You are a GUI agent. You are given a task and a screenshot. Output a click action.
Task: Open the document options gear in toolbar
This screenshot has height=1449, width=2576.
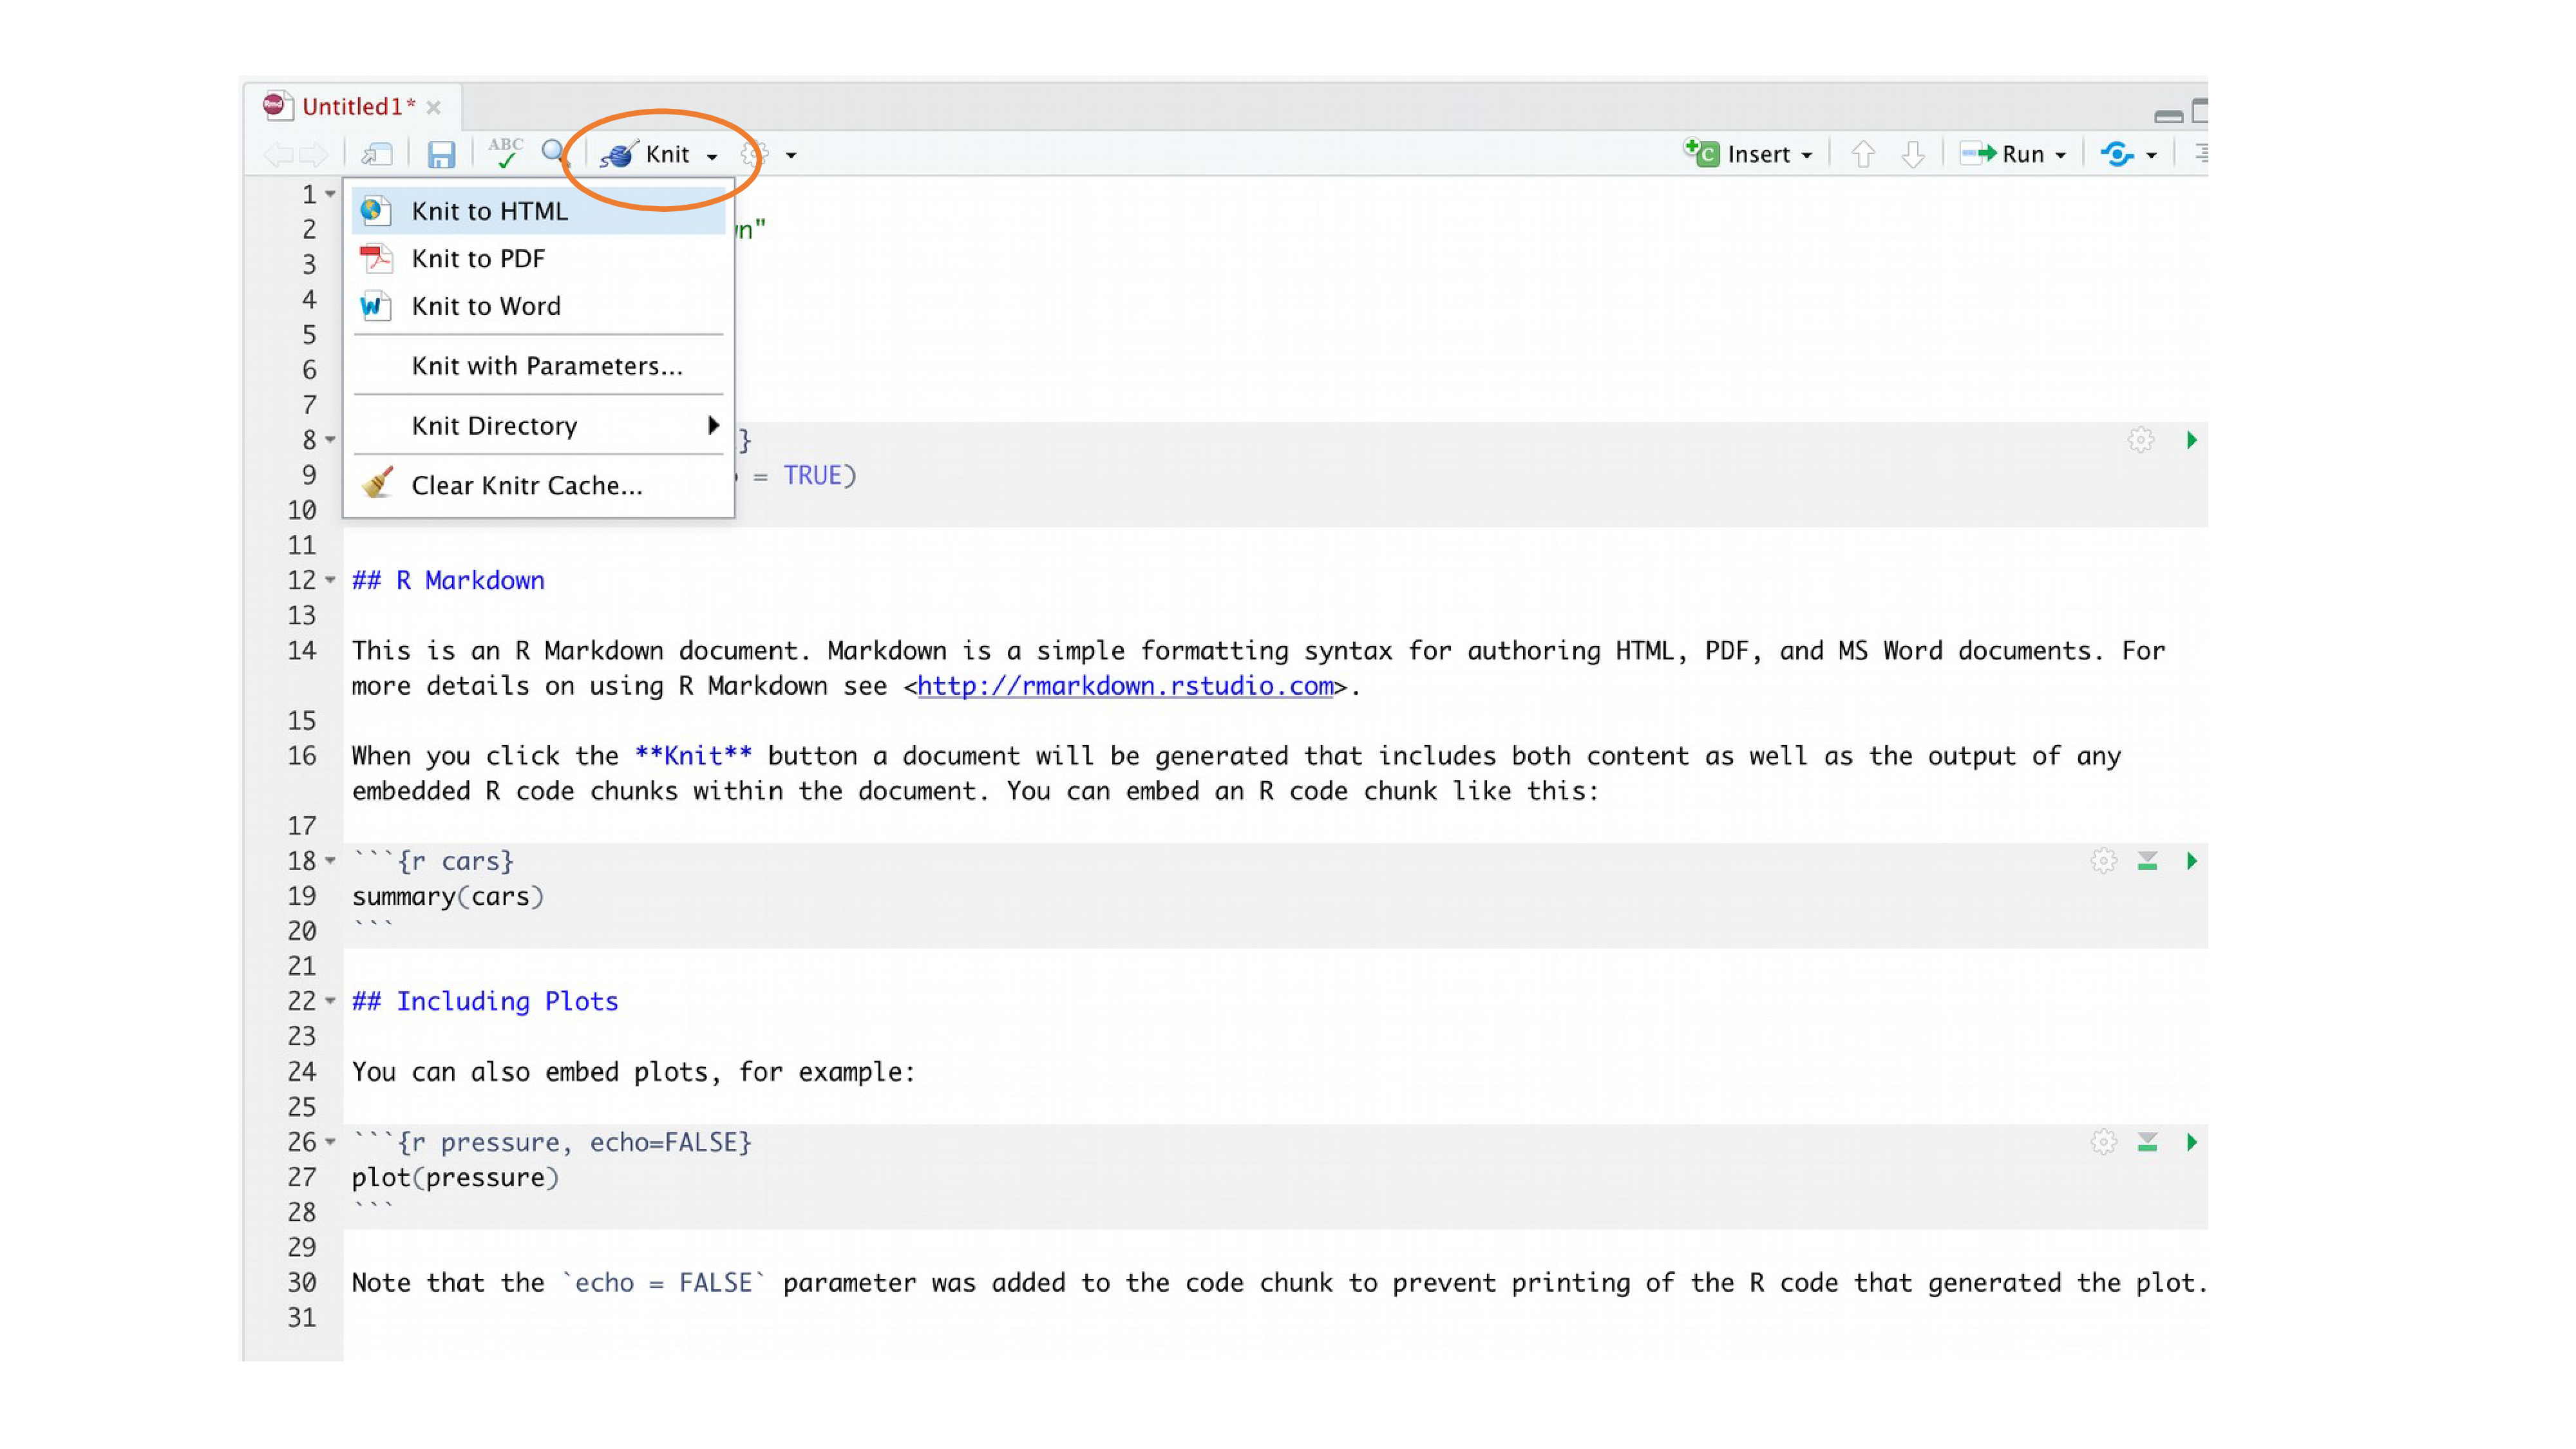coord(754,154)
